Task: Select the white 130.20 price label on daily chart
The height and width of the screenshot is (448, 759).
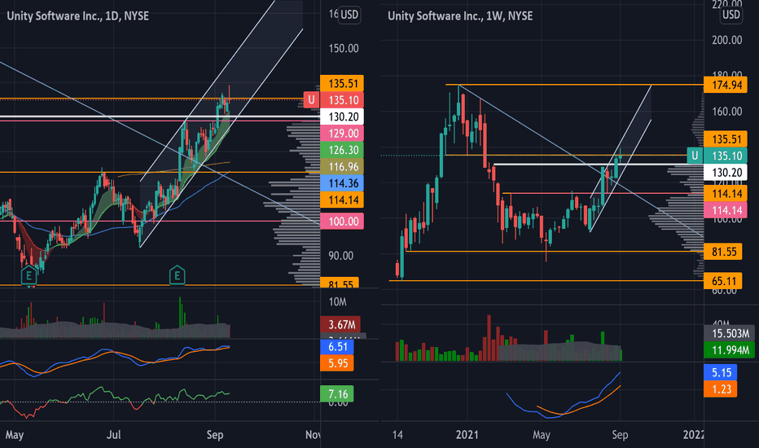Action: coord(342,116)
